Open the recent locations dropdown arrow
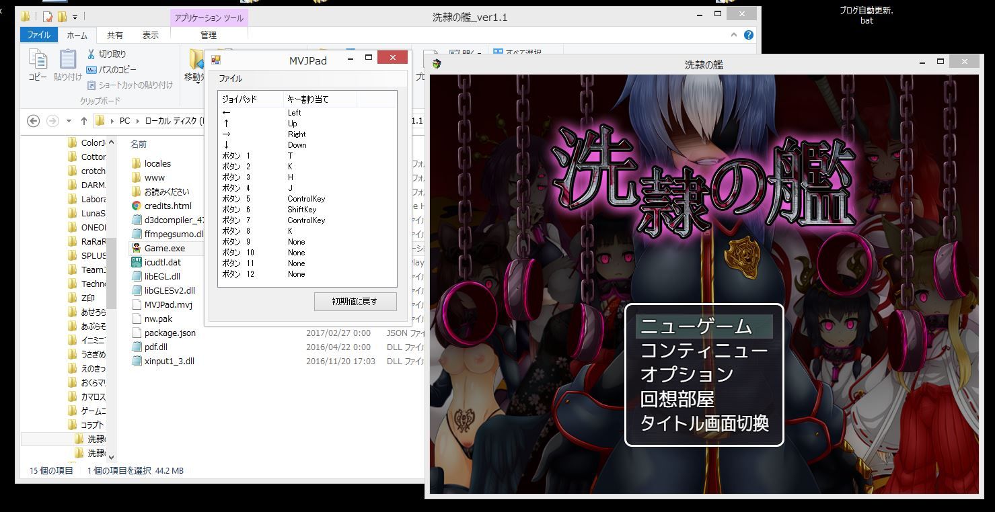Image resolution: width=995 pixels, height=512 pixels. [x=69, y=121]
